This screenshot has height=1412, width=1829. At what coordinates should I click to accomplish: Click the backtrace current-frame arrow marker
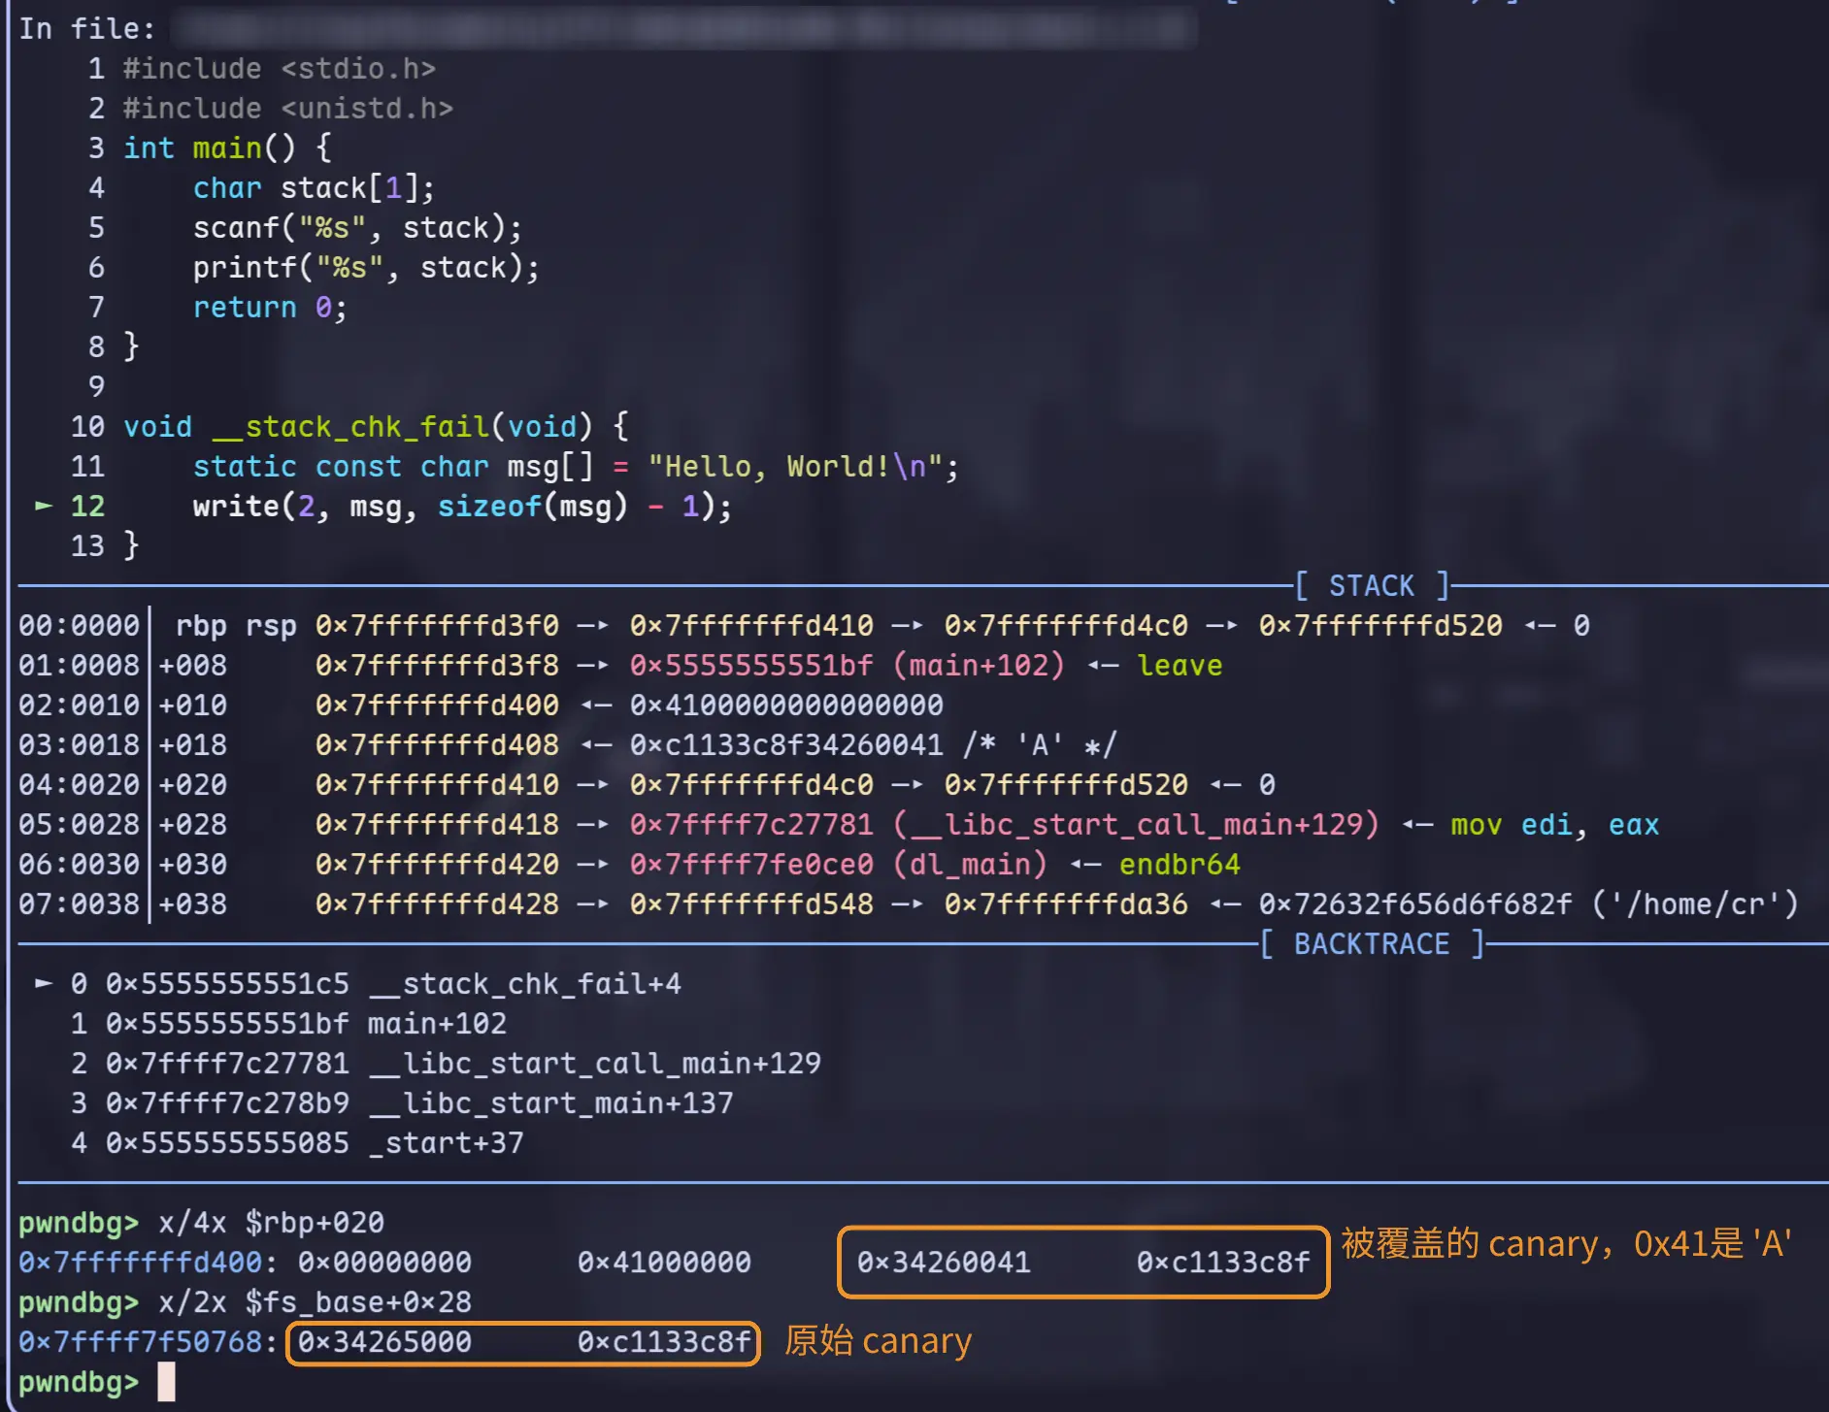pos(44,983)
